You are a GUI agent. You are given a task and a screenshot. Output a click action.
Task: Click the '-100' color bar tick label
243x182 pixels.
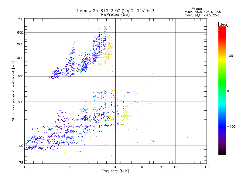click(231, 126)
